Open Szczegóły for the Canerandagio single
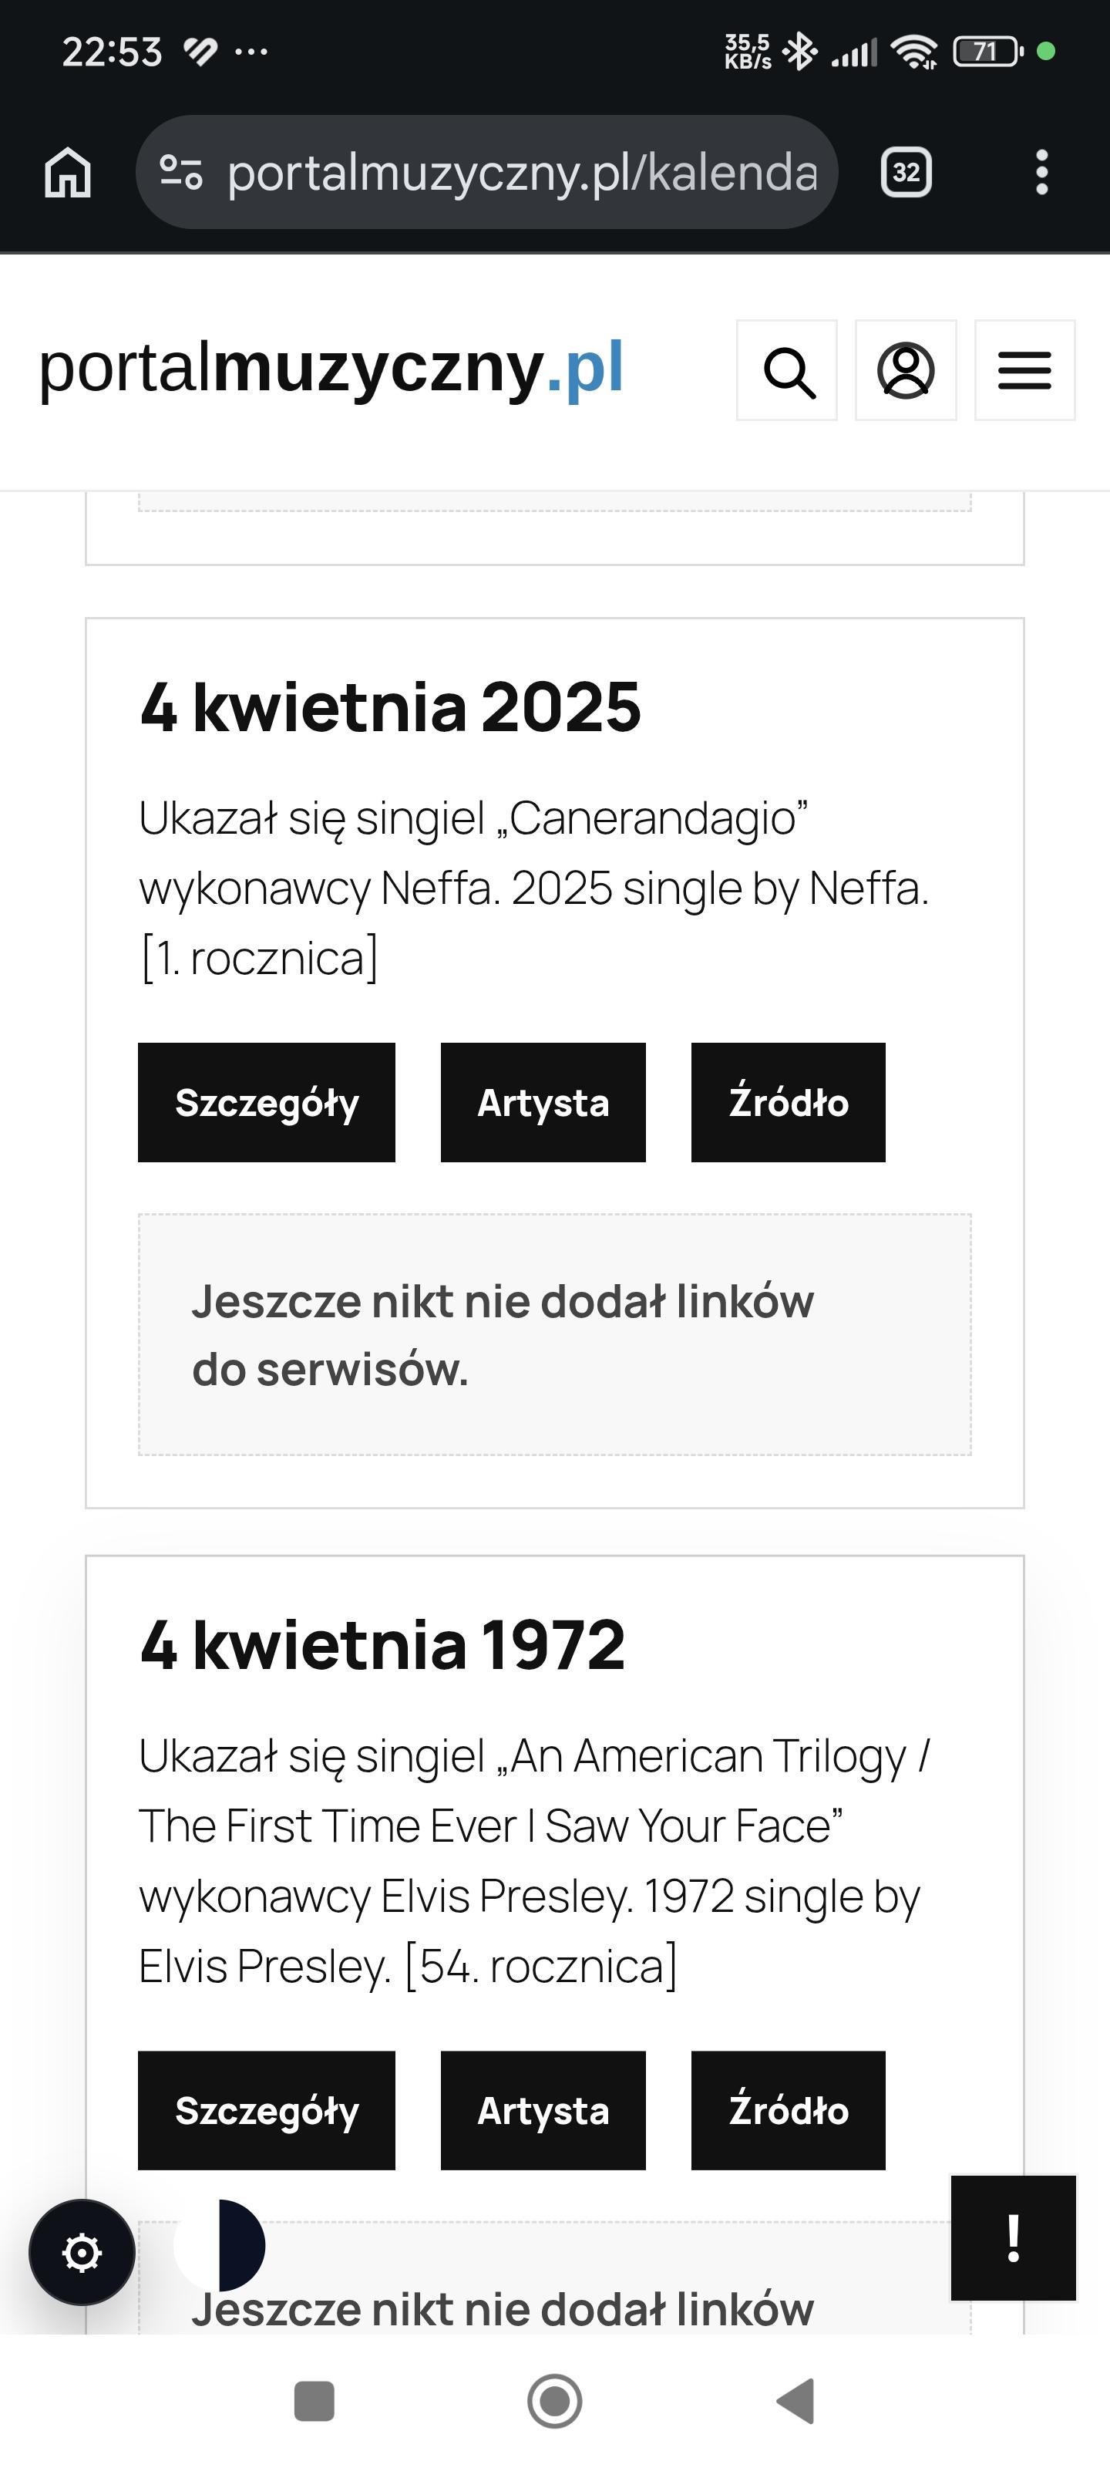 point(266,1102)
